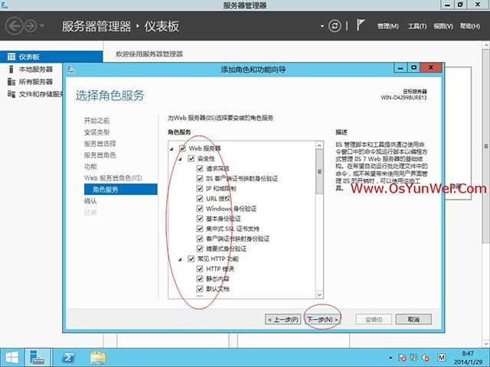Click the 文件和存储服务 icon in the sidebar
Viewport: 490px width, 367px height.
[11, 94]
